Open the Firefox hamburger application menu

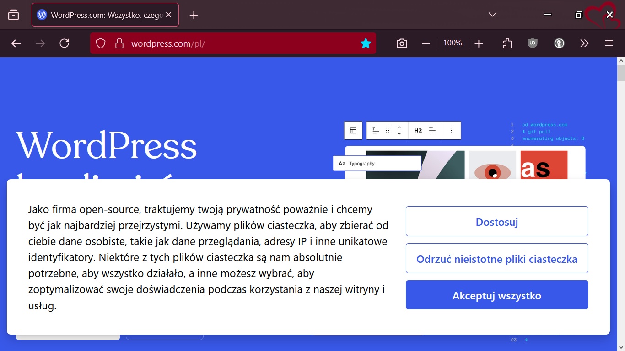[x=609, y=43]
